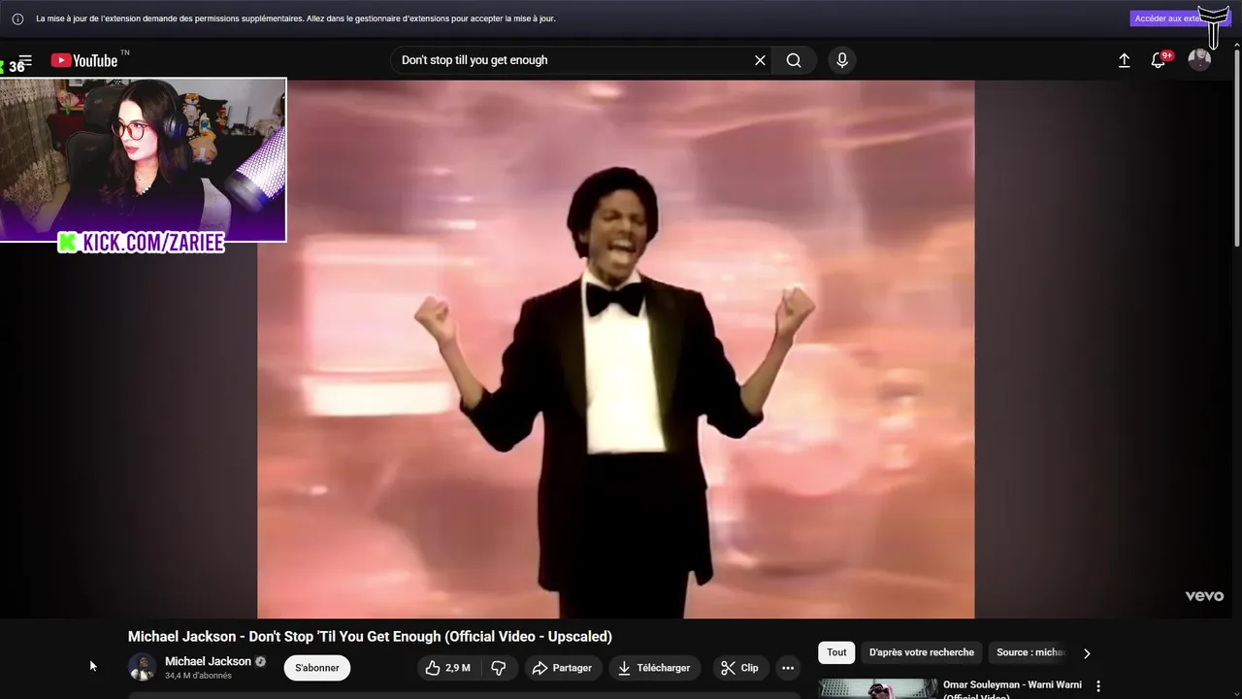1242x699 pixels.
Task: Click the video title text
Action: tap(370, 637)
